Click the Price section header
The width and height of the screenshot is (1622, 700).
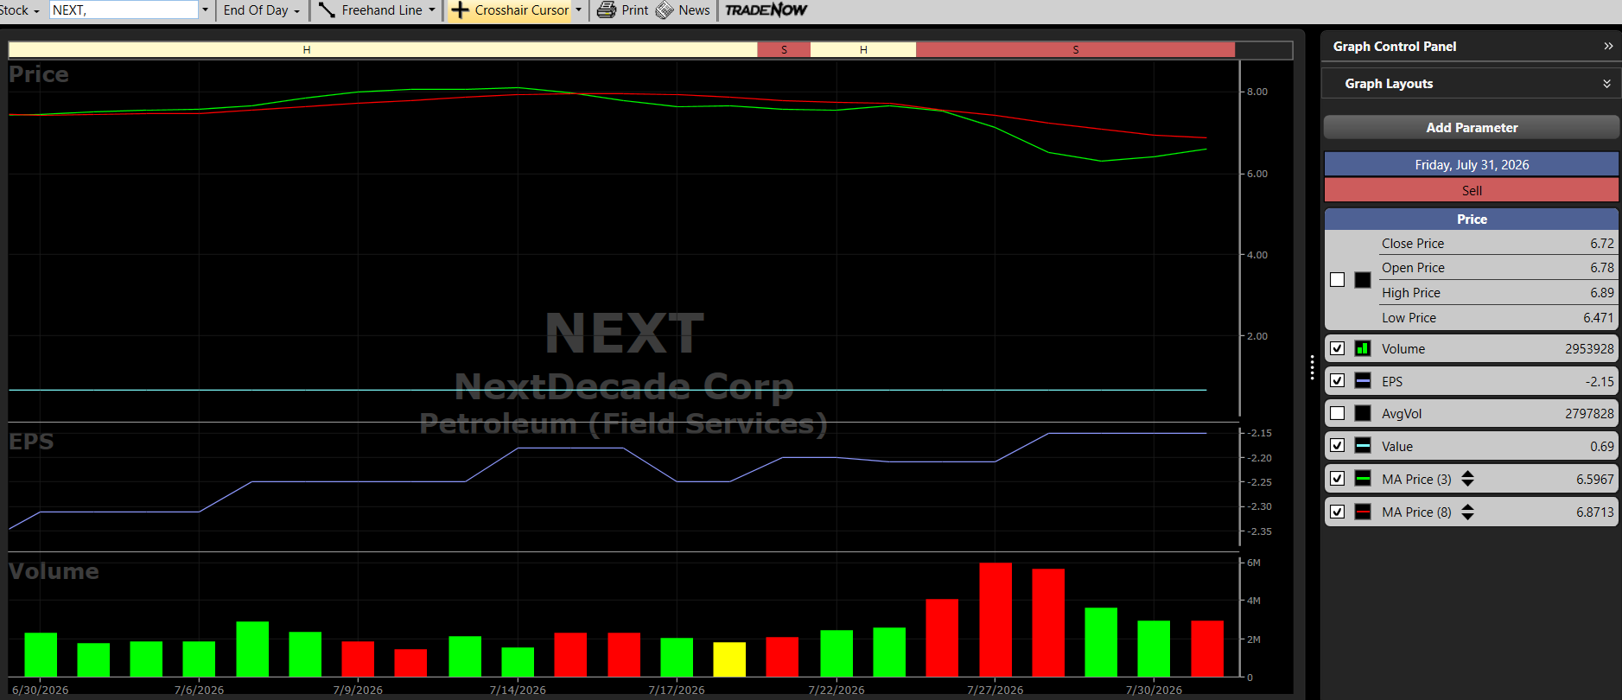coord(1472,219)
